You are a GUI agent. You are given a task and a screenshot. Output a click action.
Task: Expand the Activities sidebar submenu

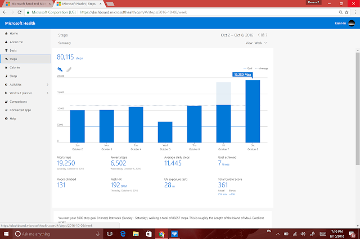tap(47, 85)
